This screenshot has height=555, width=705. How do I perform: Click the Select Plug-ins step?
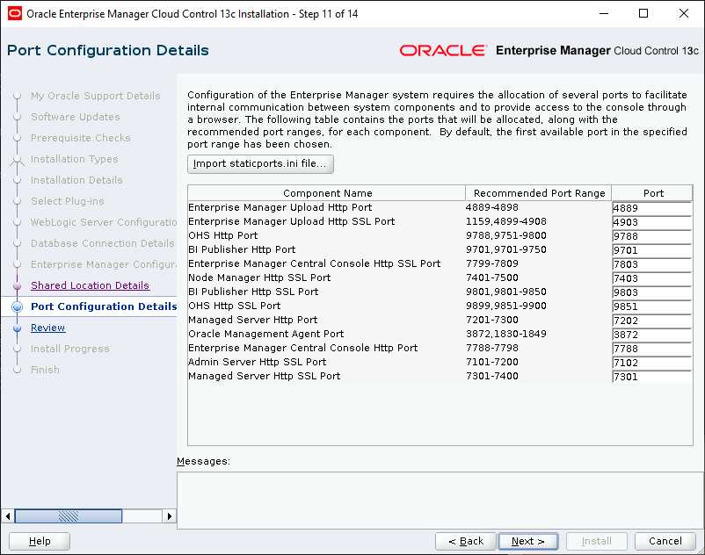[67, 201]
